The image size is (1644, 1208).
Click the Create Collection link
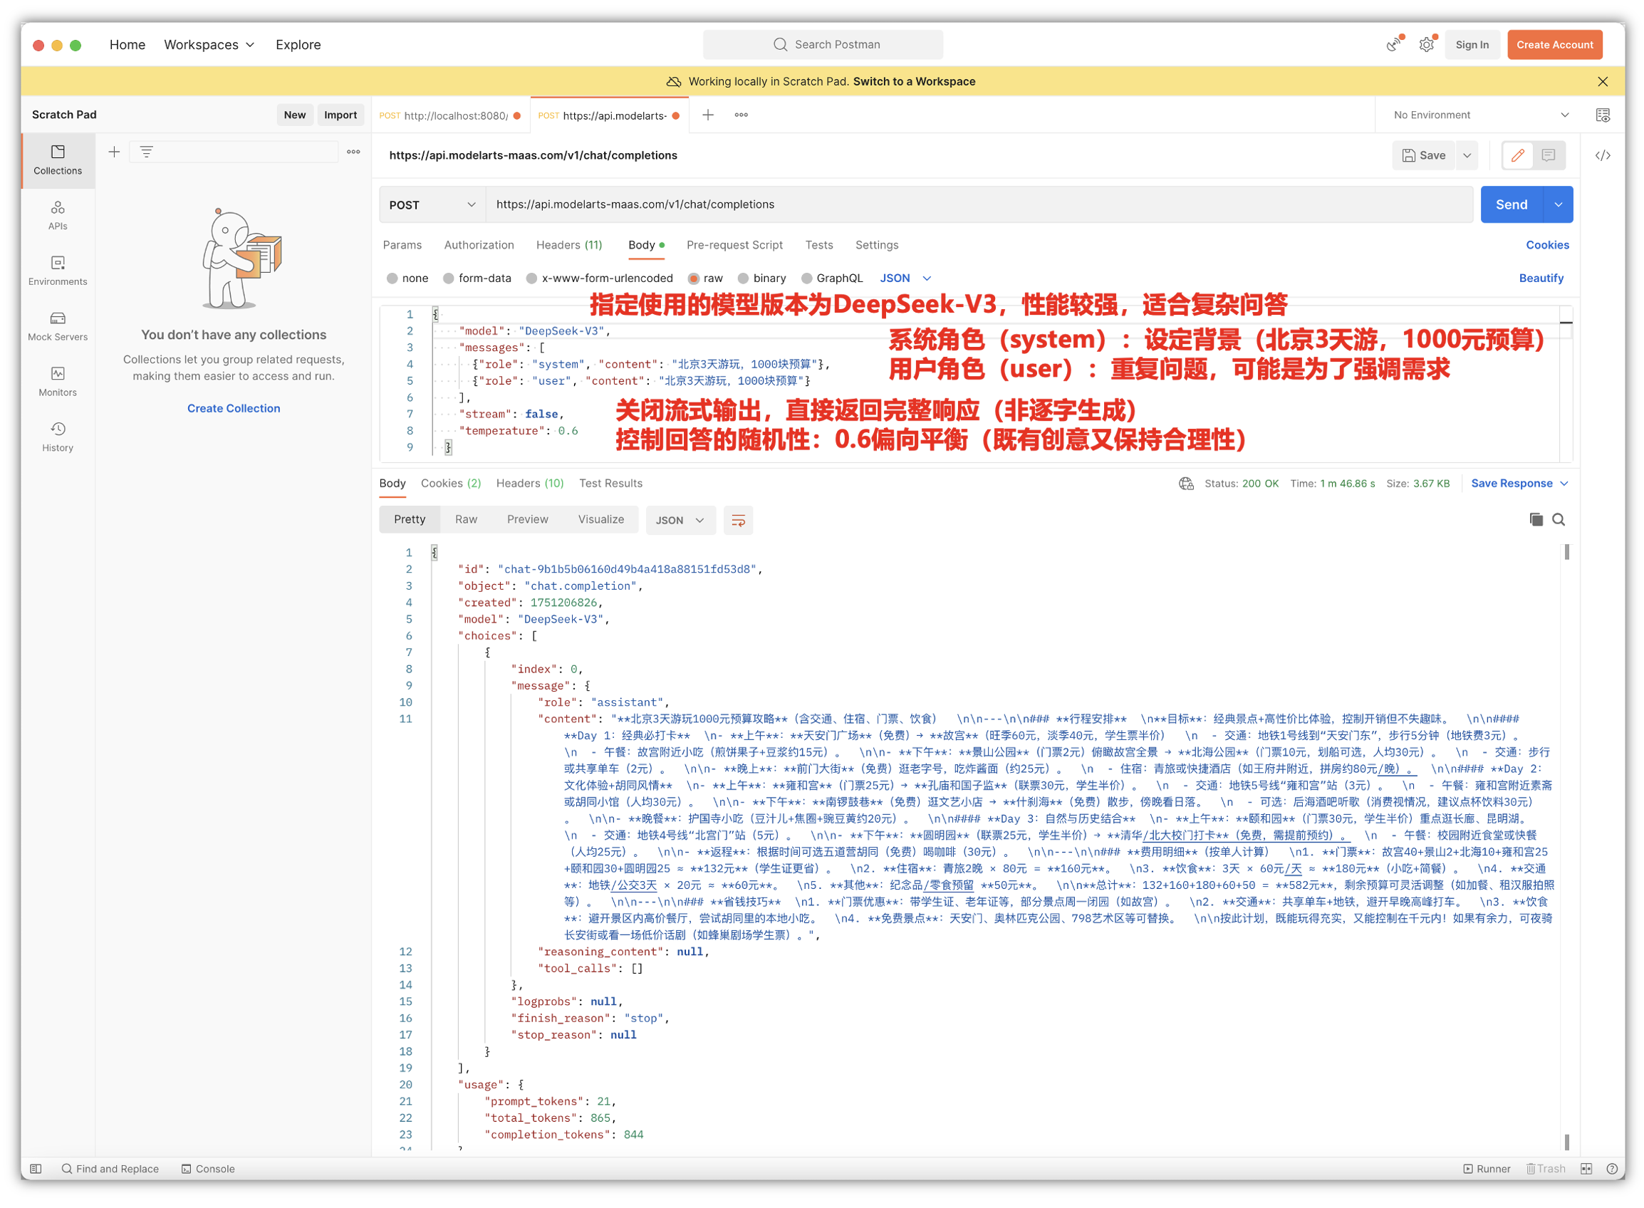(234, 409)
